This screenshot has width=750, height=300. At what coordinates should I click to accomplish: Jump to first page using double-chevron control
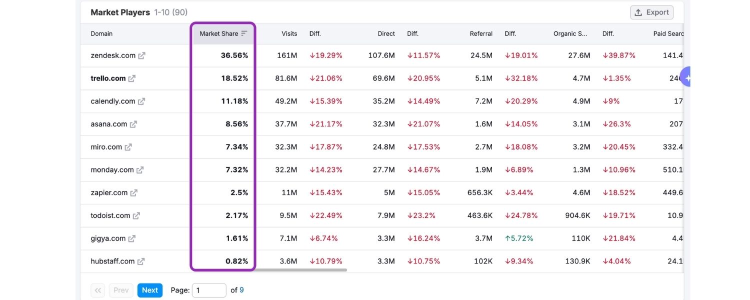[x=97, y=290]
